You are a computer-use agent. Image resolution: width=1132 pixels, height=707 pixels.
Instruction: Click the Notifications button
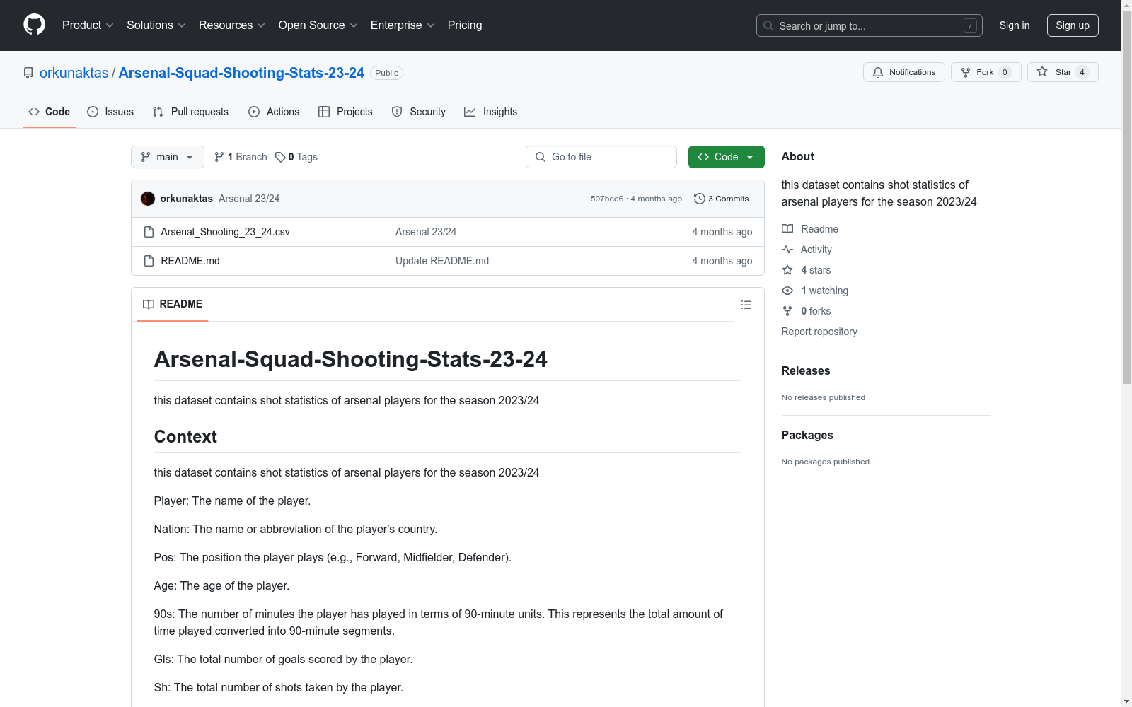click(904, 72)
